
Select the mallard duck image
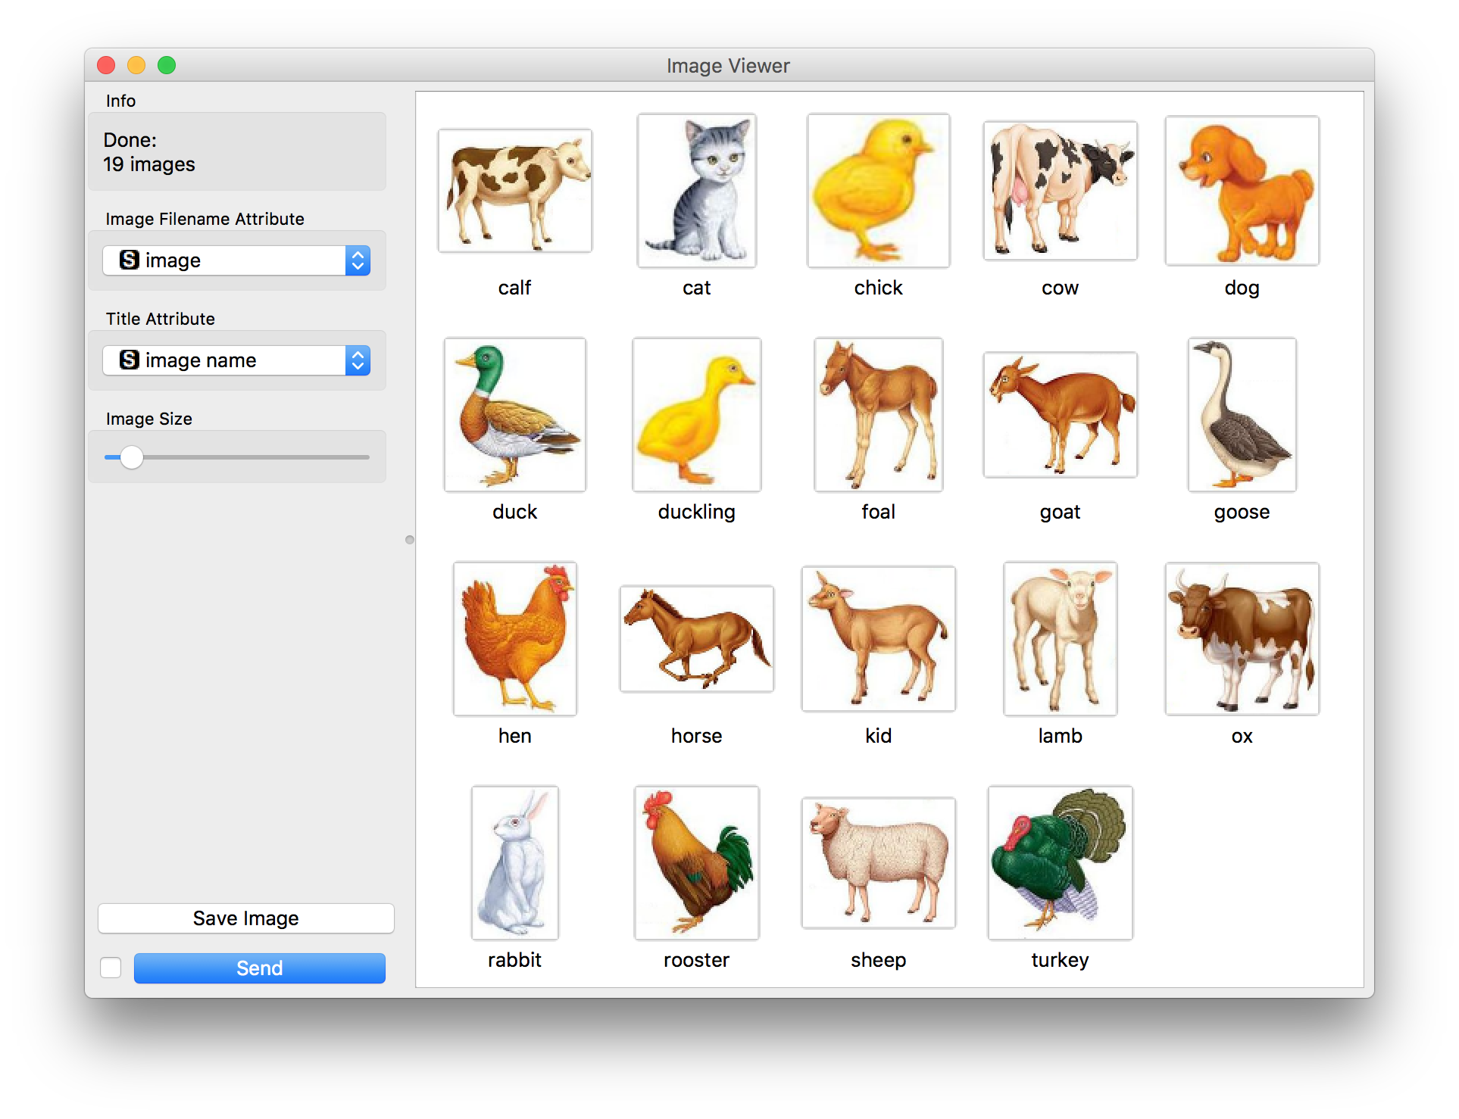(514, 415)
